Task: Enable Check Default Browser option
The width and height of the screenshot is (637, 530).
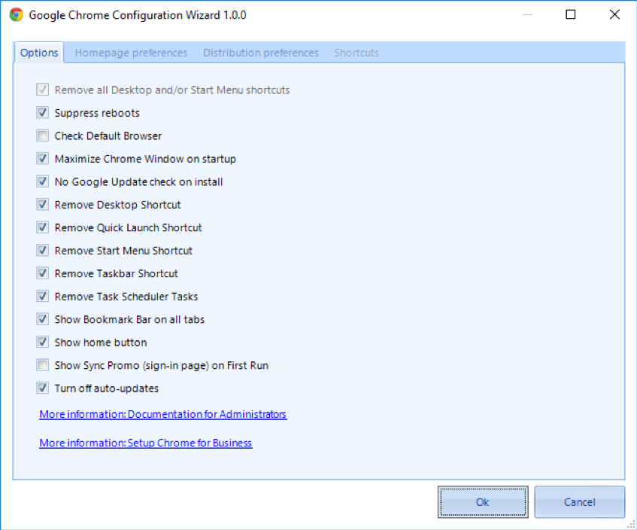Action: [43, 135]
